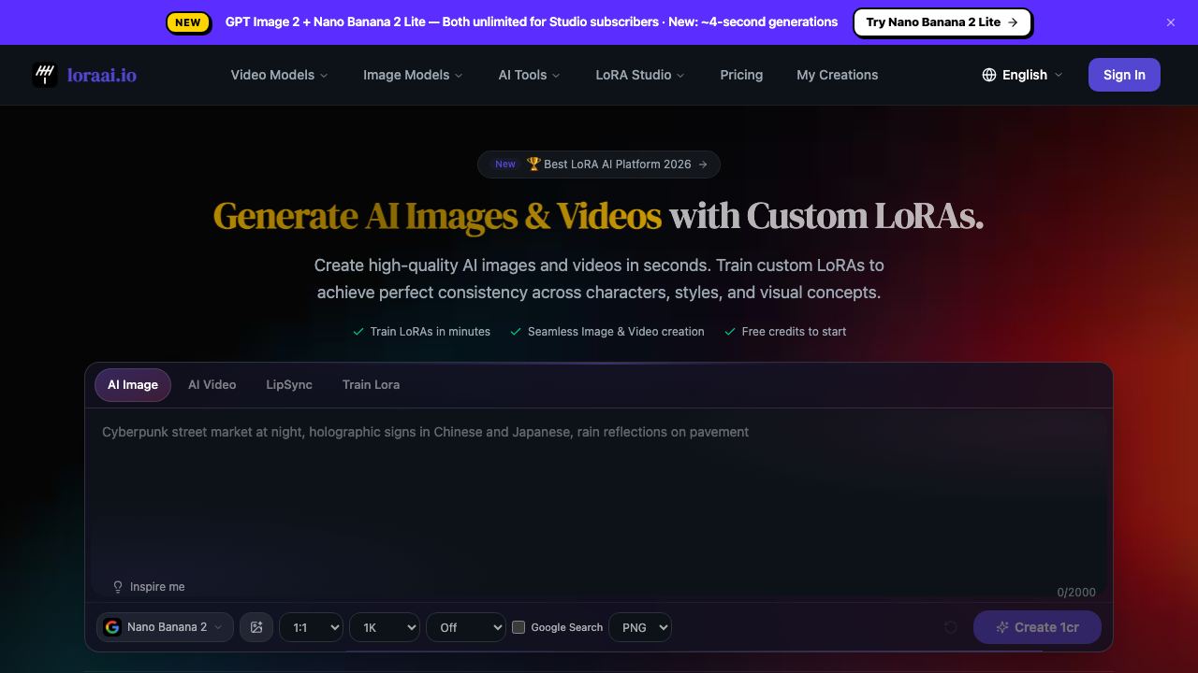Open the English language dropdown
This screenshot has width=1198, height=673.
1022,75
